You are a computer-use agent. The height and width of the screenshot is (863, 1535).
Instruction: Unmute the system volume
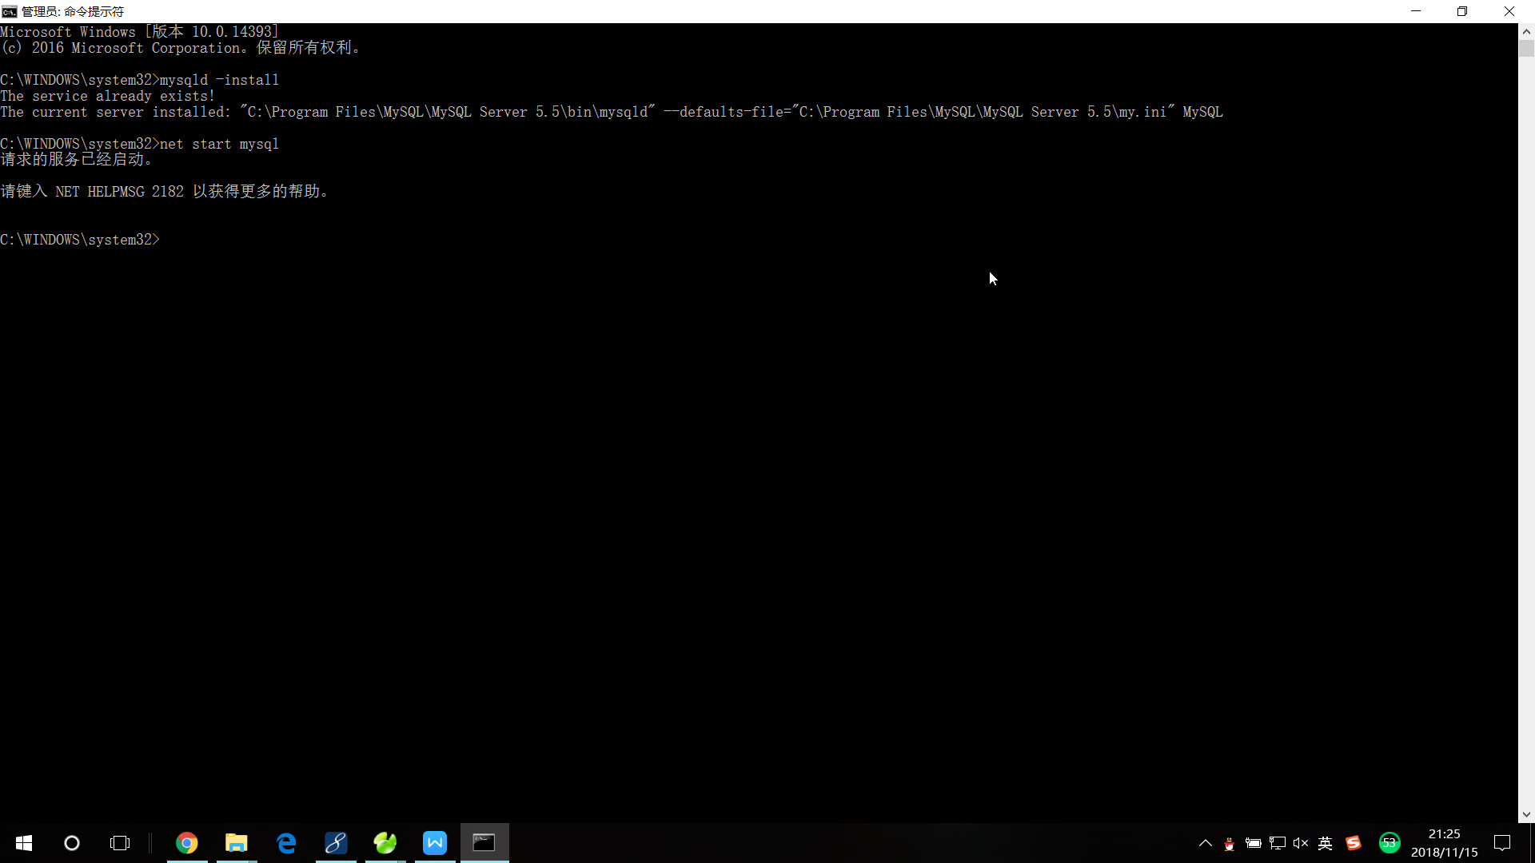(x=1301, y=844)
